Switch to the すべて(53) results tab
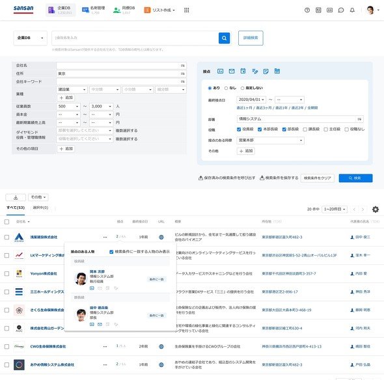 pos(16,208)
